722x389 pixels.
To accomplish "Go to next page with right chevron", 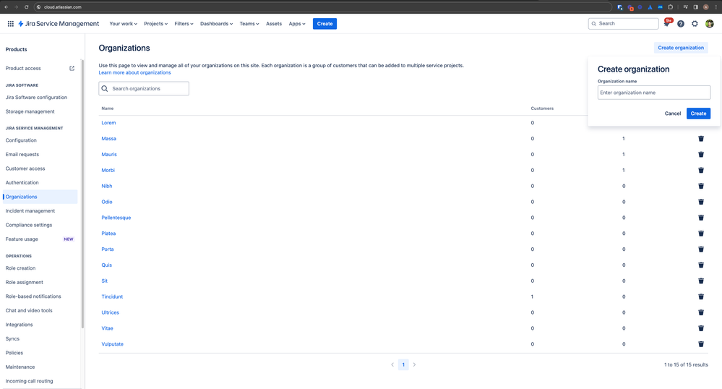I will pos(414,364).
